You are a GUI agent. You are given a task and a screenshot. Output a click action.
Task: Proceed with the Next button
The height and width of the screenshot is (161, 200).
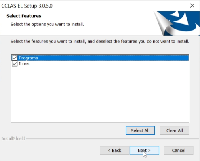144,150
